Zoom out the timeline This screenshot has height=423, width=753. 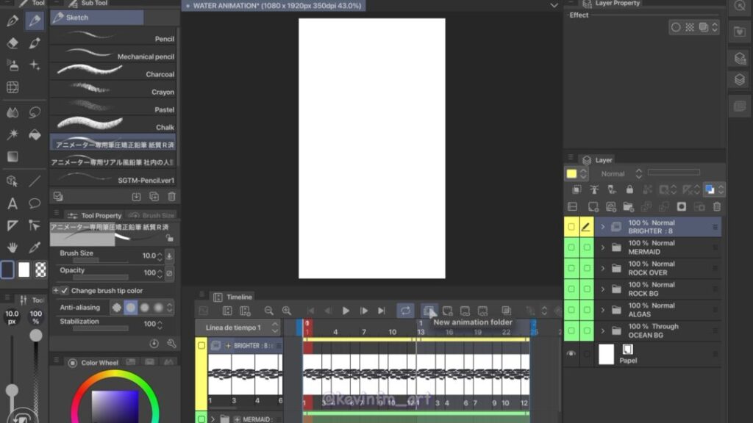269,311
